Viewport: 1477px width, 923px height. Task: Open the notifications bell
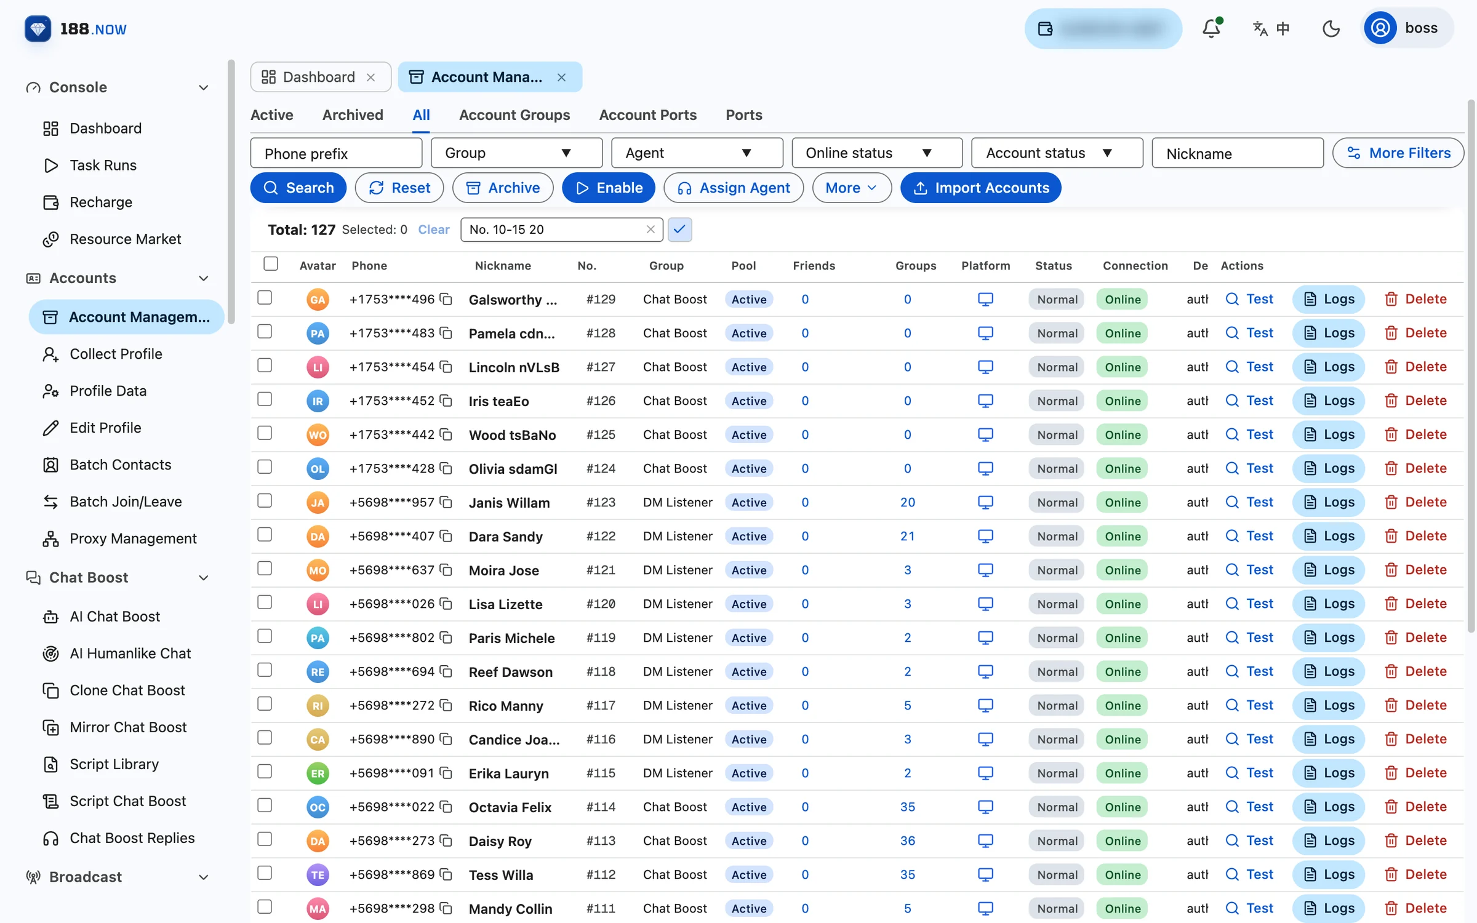(x=1212, y=28)
